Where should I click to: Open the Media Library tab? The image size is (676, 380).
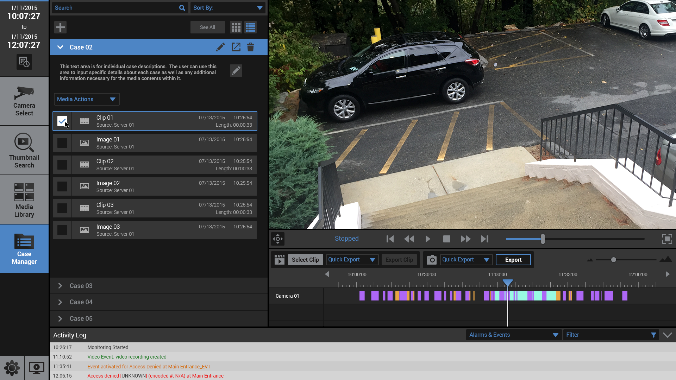pyautogui.click(x=24, y=200)
